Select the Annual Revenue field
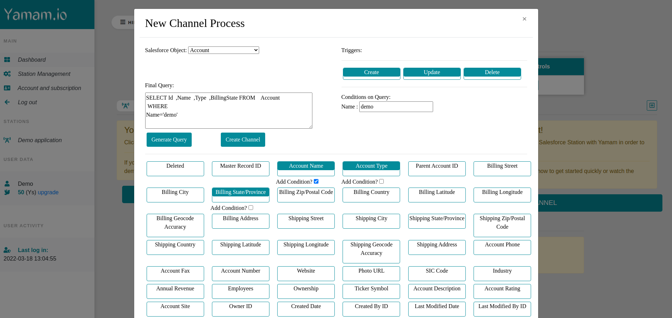 coord(175,291)
